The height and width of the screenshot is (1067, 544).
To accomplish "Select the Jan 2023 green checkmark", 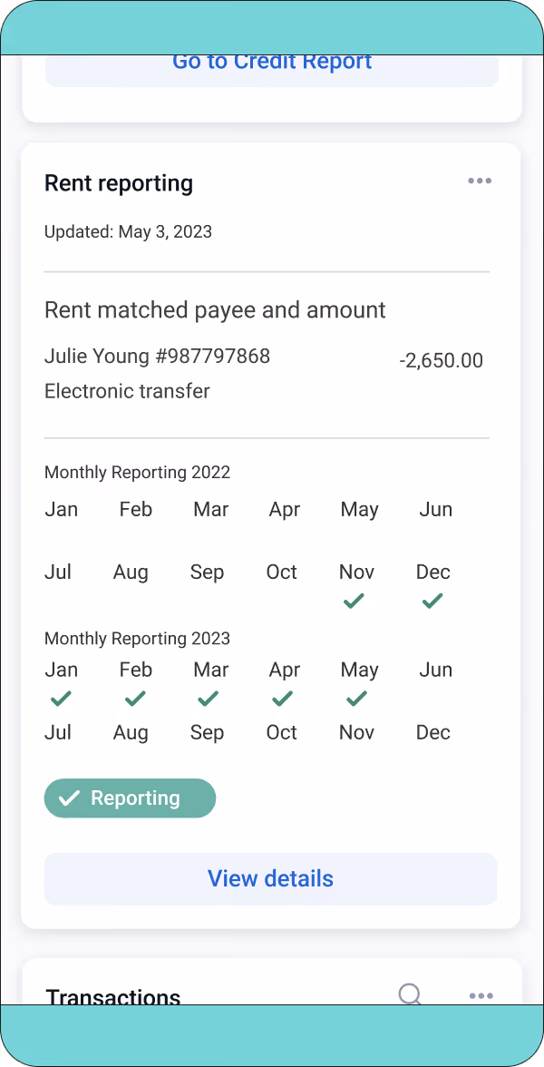I will 60,699.
